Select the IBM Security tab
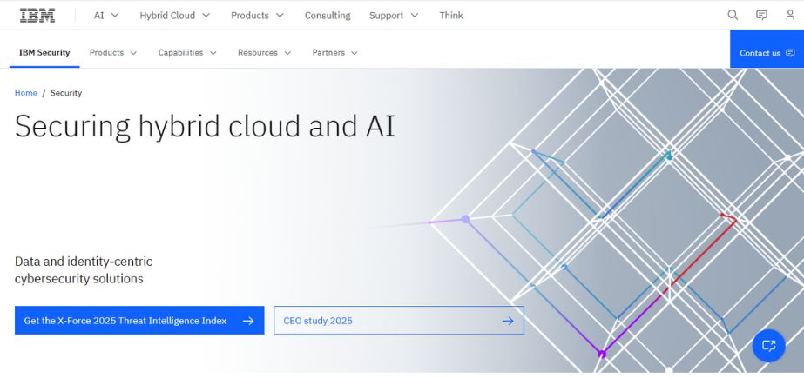This screenshot has height=378, width=804. tap(44, 53)
